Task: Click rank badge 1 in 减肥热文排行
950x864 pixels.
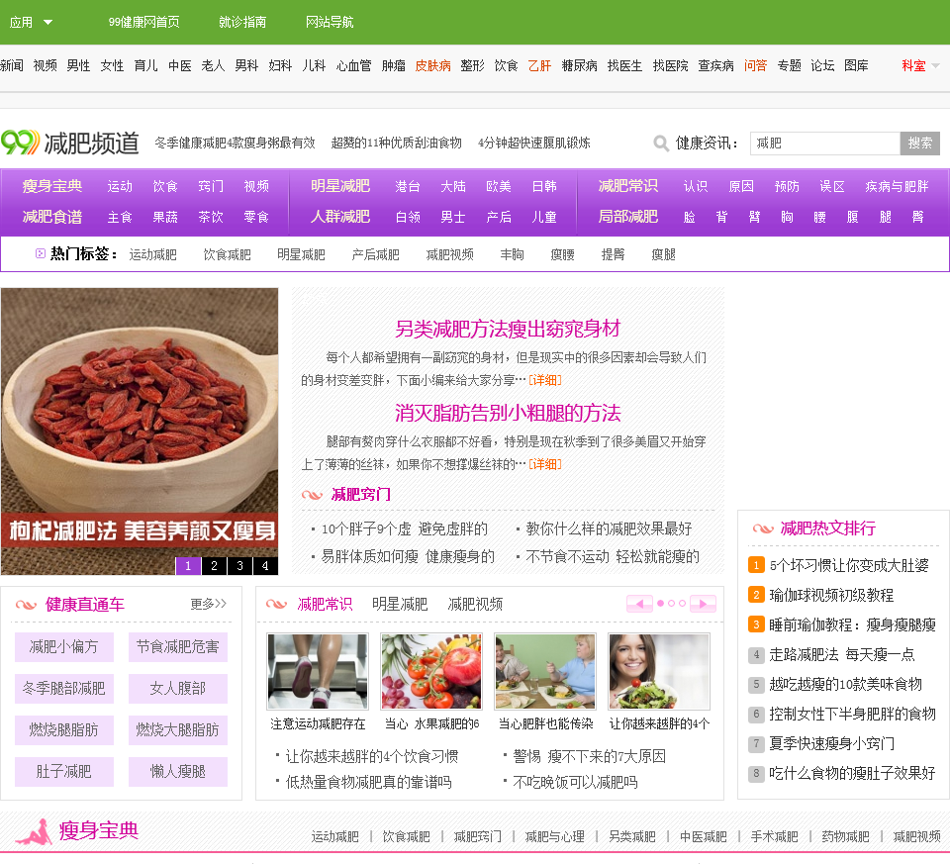Action: 756,565
